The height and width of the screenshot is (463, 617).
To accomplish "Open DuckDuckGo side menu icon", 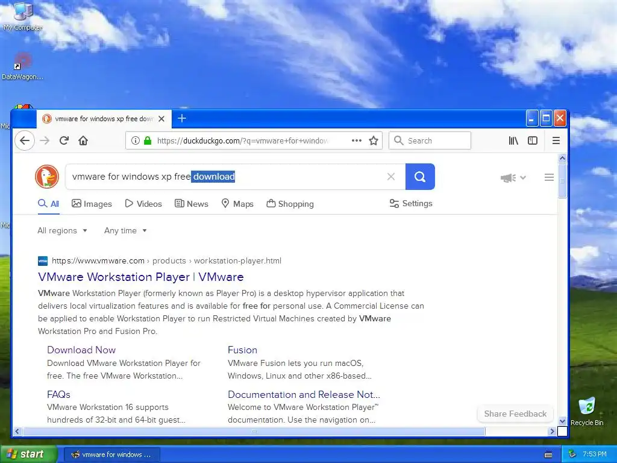I will pyautogui.click(x=549, y=178).
